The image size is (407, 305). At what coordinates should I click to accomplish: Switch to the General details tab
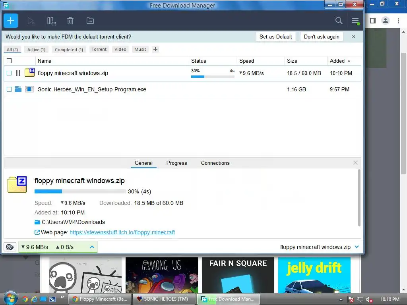coord(143,163)
